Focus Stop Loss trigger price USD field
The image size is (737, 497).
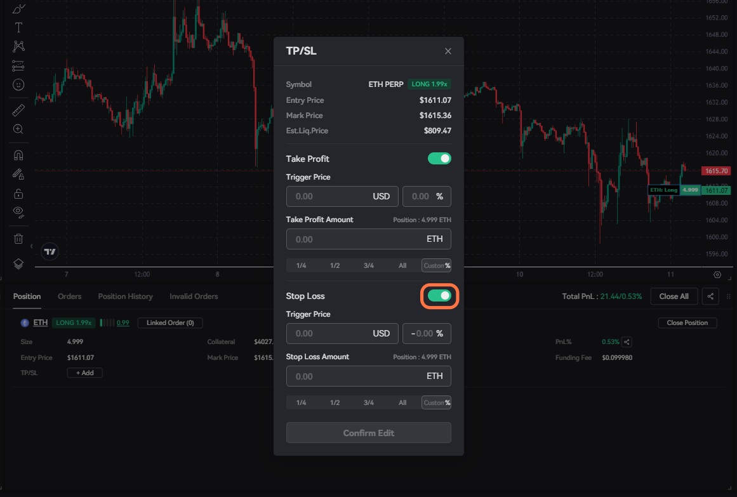pyautogui.click(x=342, y=333)
